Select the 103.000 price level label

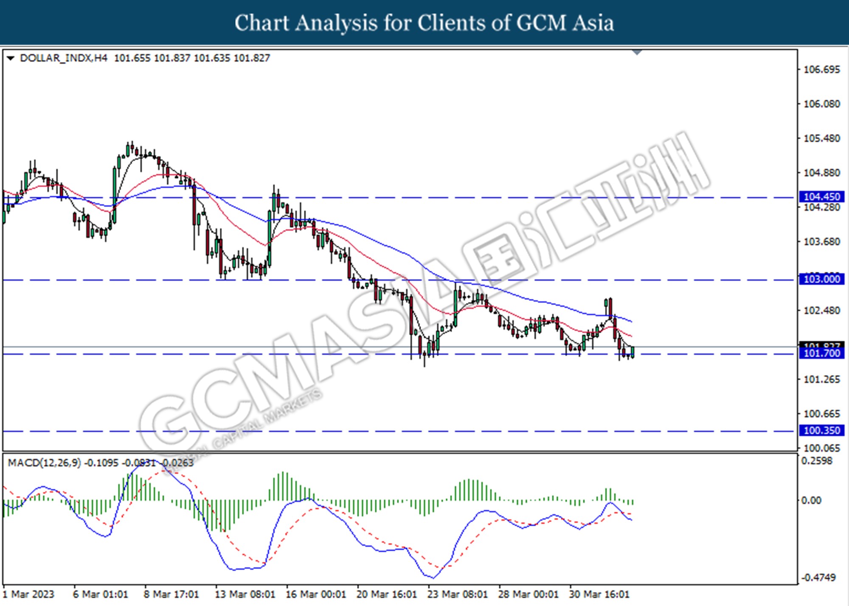[821, 279]
